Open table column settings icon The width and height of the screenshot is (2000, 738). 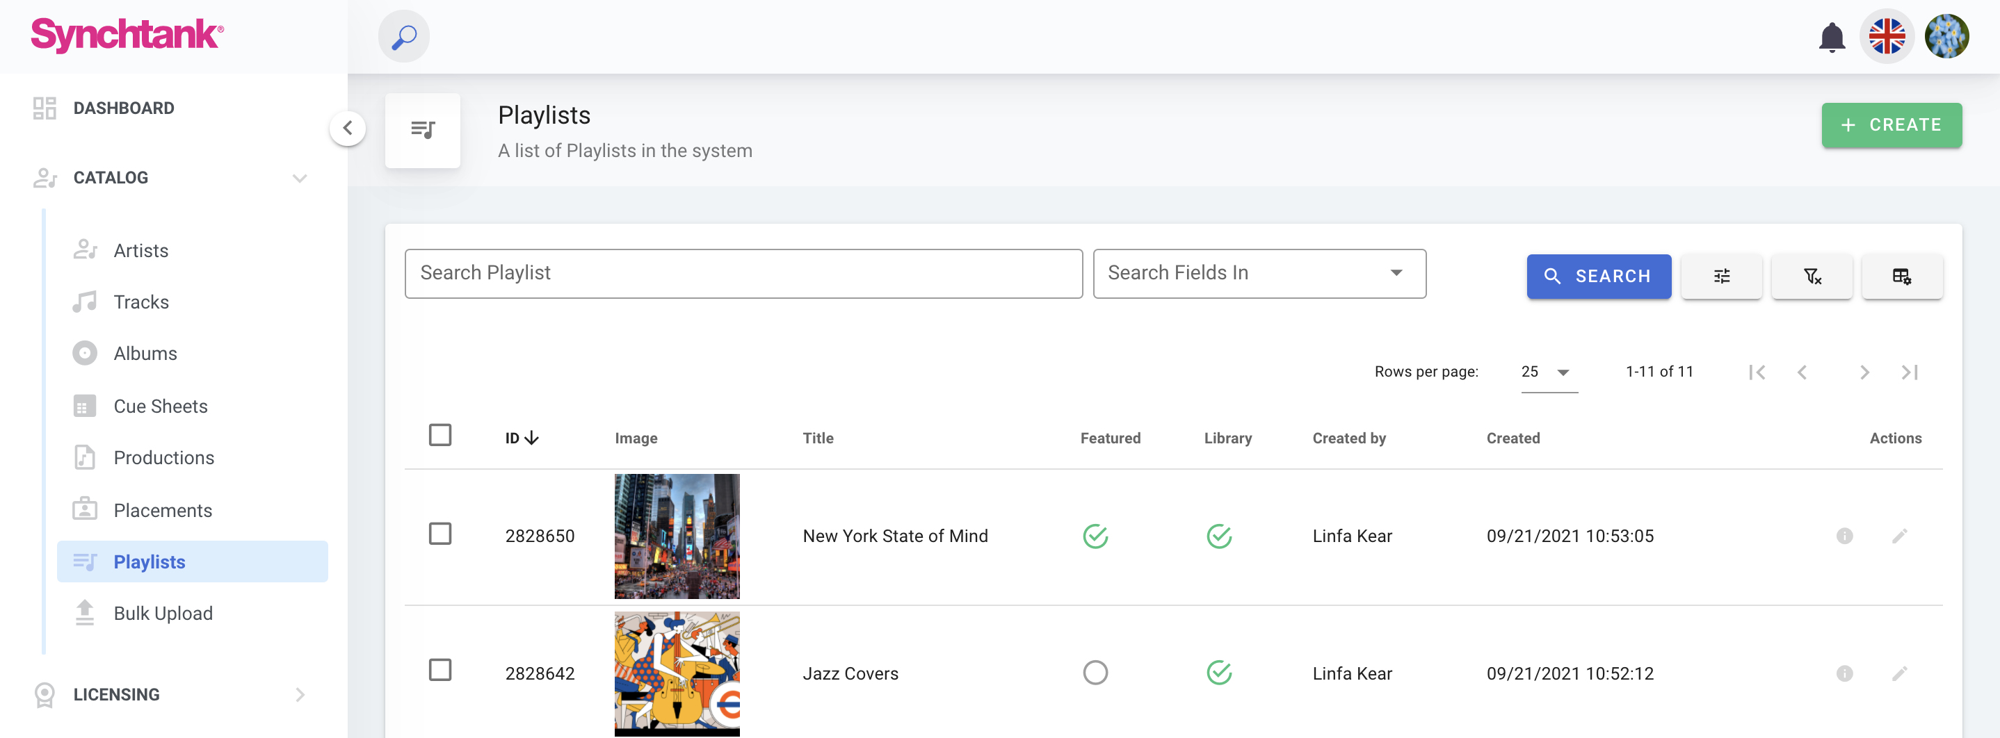(x=1901, y=277)
